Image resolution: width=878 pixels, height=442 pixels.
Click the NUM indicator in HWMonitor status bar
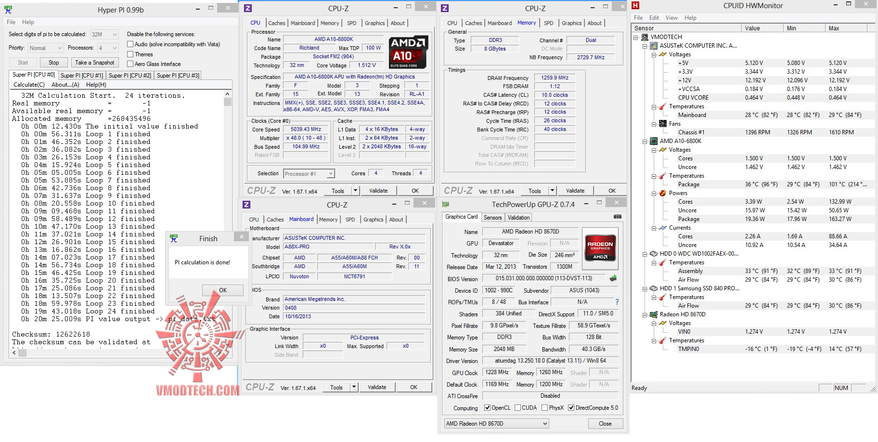(x=841, y=388)
